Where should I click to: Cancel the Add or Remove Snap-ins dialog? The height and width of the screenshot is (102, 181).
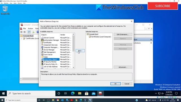127,84
